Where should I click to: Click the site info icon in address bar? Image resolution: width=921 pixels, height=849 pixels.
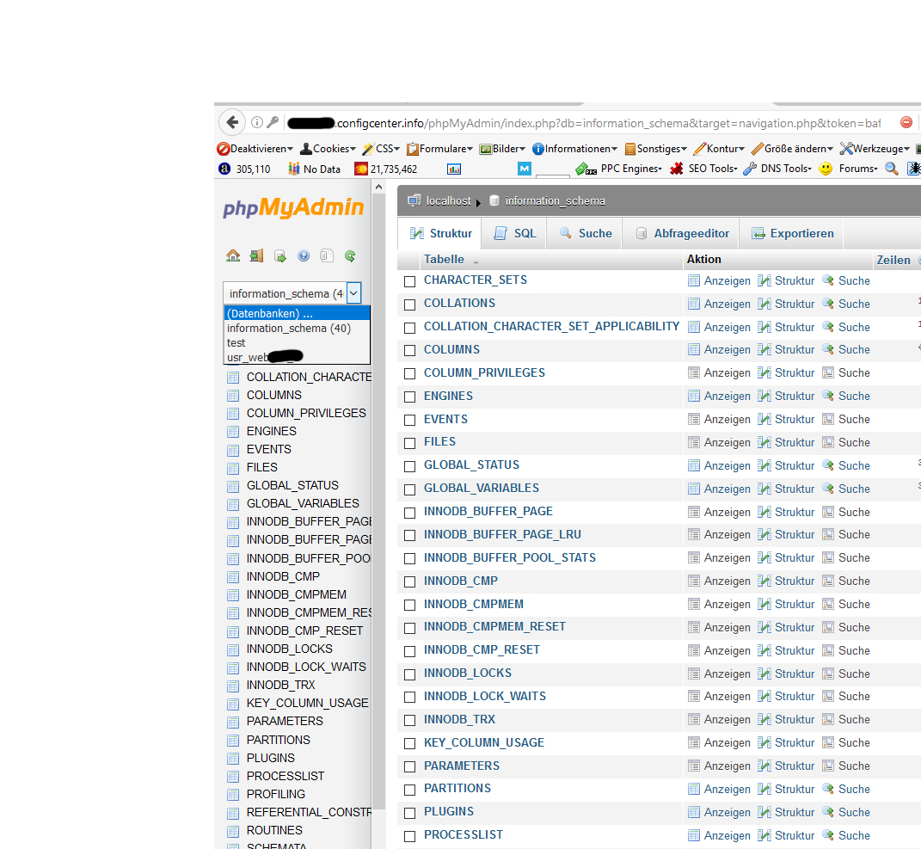click(256, 122)
